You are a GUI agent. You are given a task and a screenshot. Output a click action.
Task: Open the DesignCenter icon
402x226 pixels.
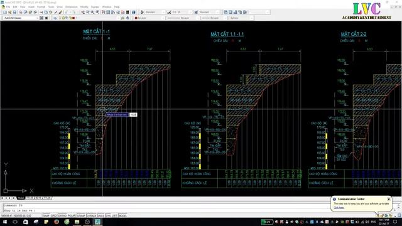pos(108,12)
